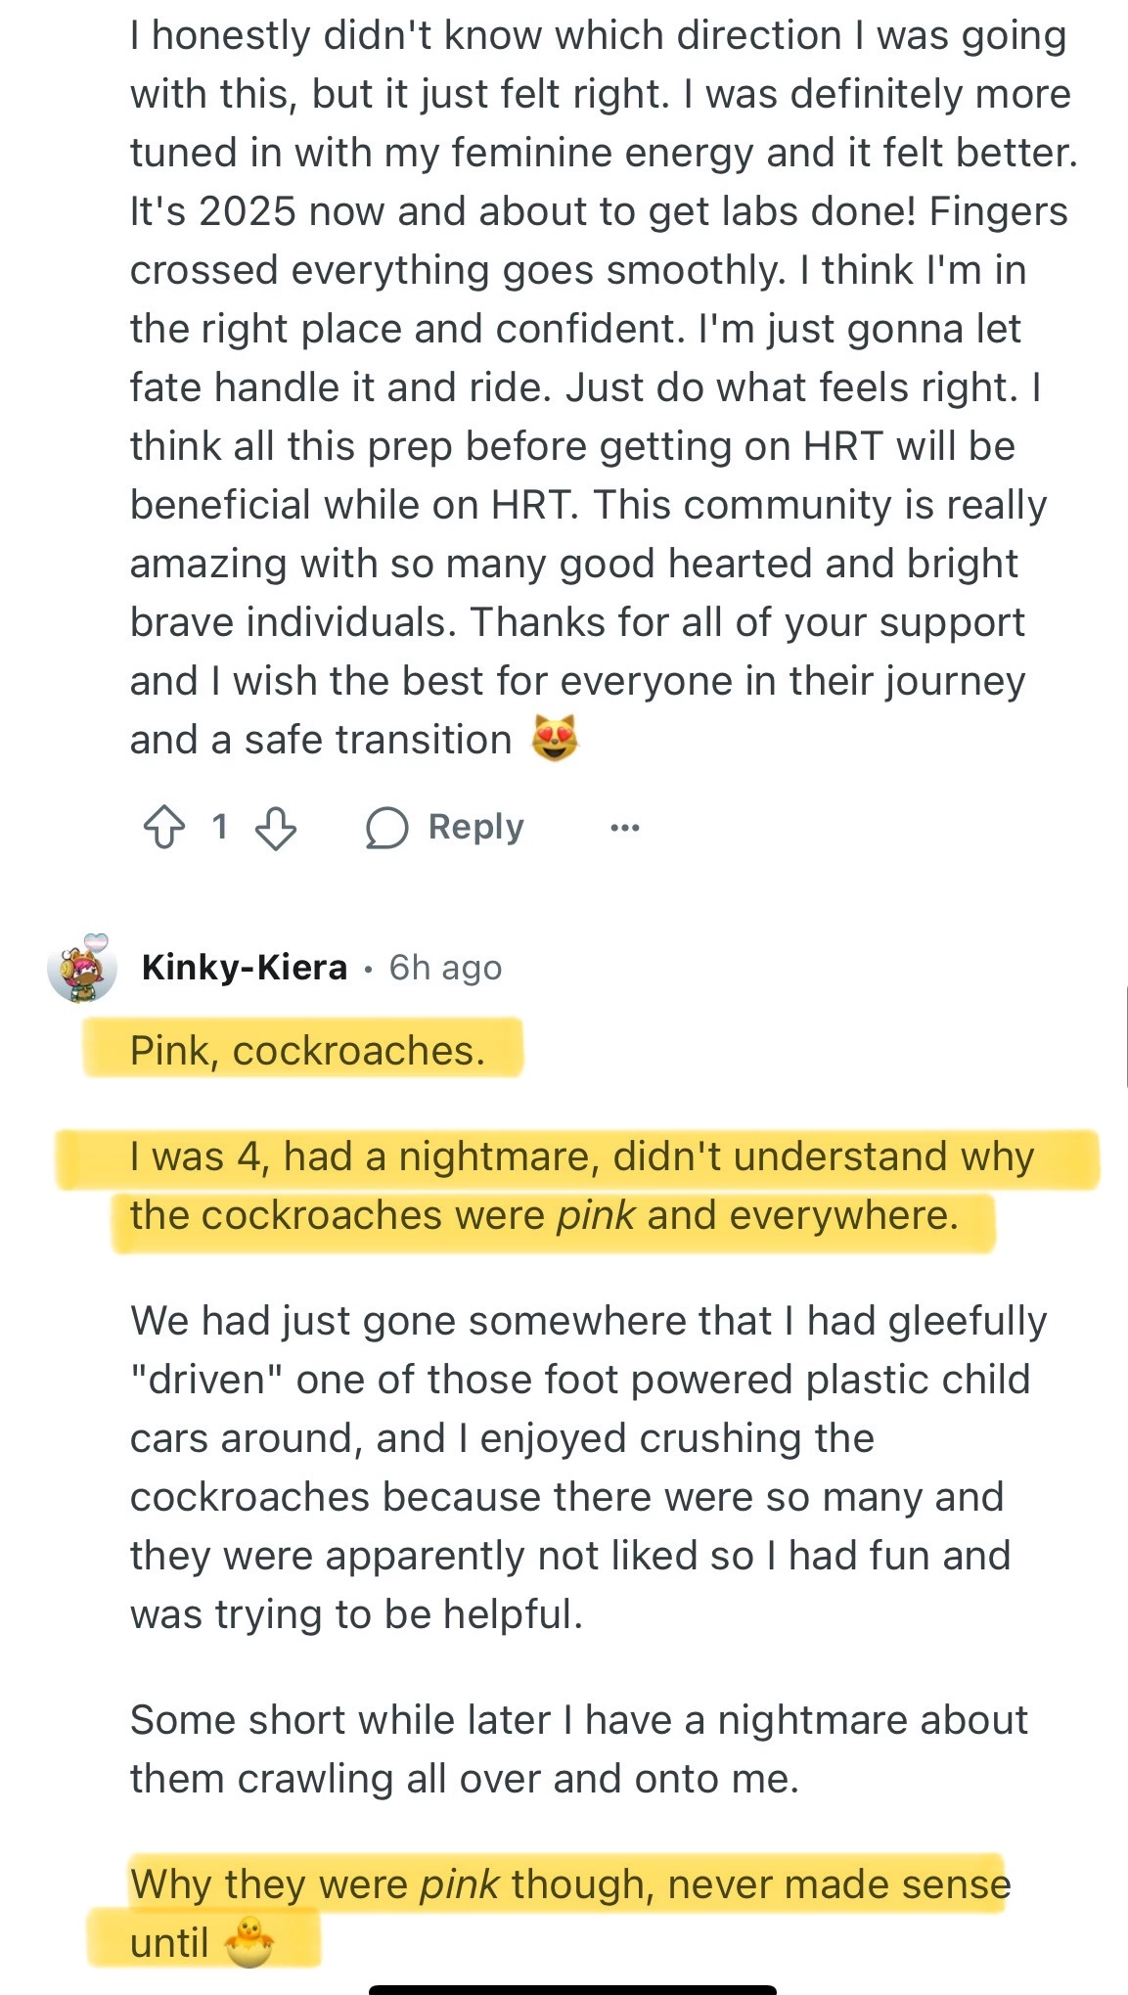Open the three-dot more options menu
This screenshot has width=1128, height=1995.
click(624, 828)
